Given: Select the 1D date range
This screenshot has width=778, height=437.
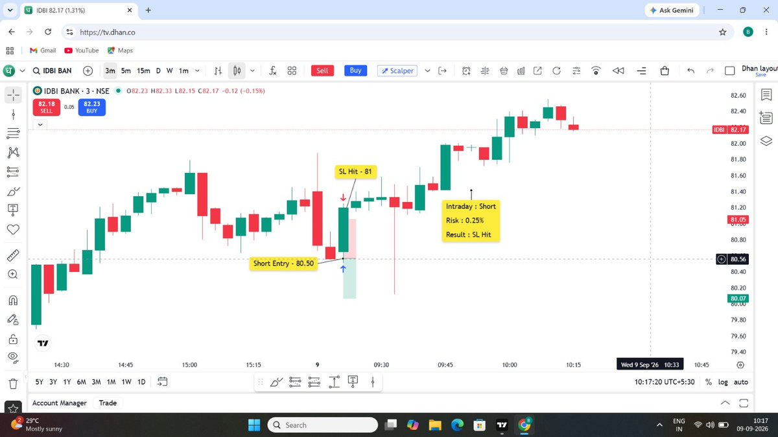Looking at the screenshot, I should (x=141, y=382).
